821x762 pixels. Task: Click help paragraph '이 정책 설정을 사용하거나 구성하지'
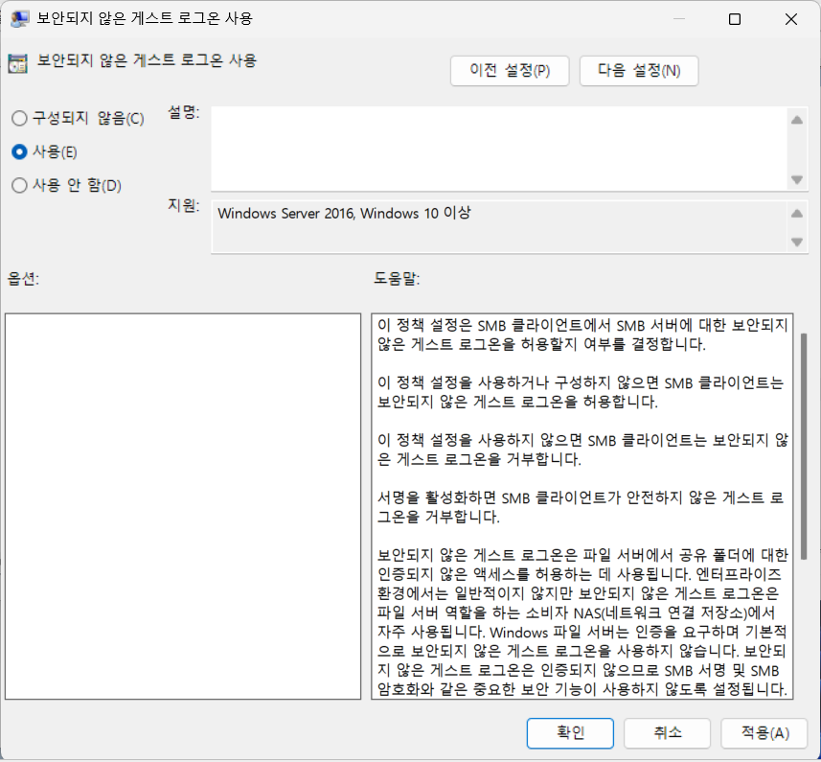580,392
